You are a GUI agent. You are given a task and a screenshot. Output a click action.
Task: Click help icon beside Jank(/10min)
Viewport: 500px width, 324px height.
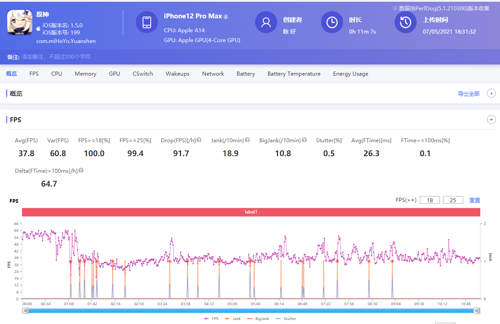point(248,140)
